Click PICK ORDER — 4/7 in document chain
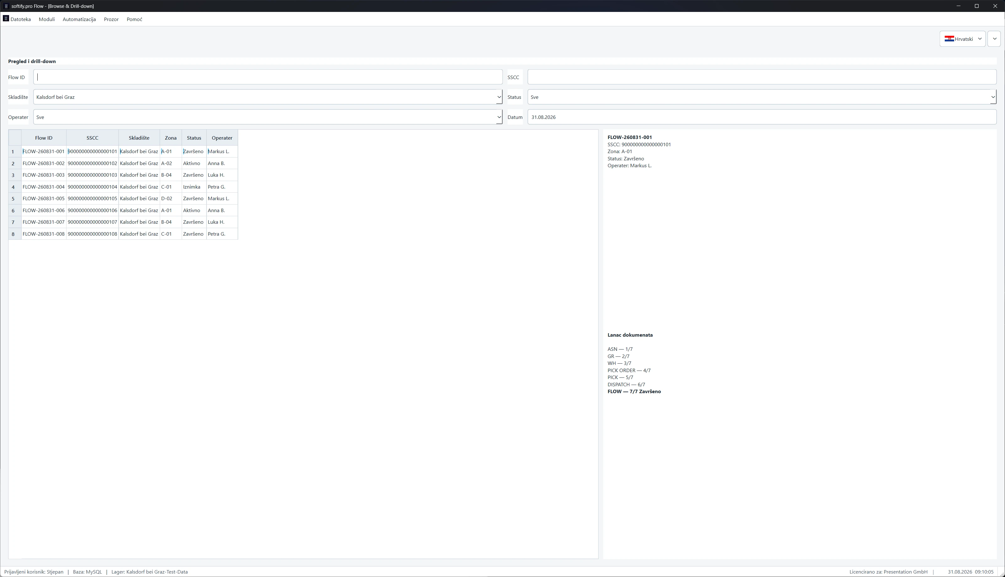The image size is (1005, 577). pos(629,371)
